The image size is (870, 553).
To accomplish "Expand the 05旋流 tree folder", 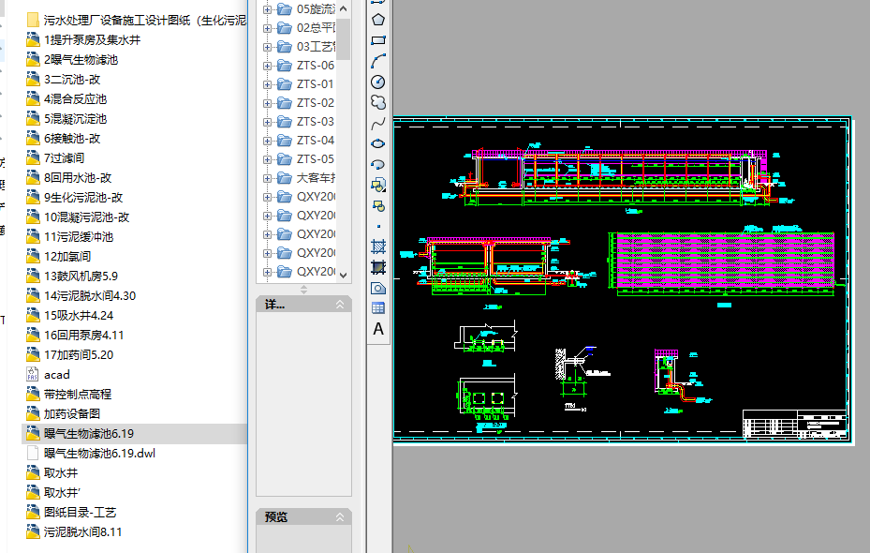I will tap(268, 9).
